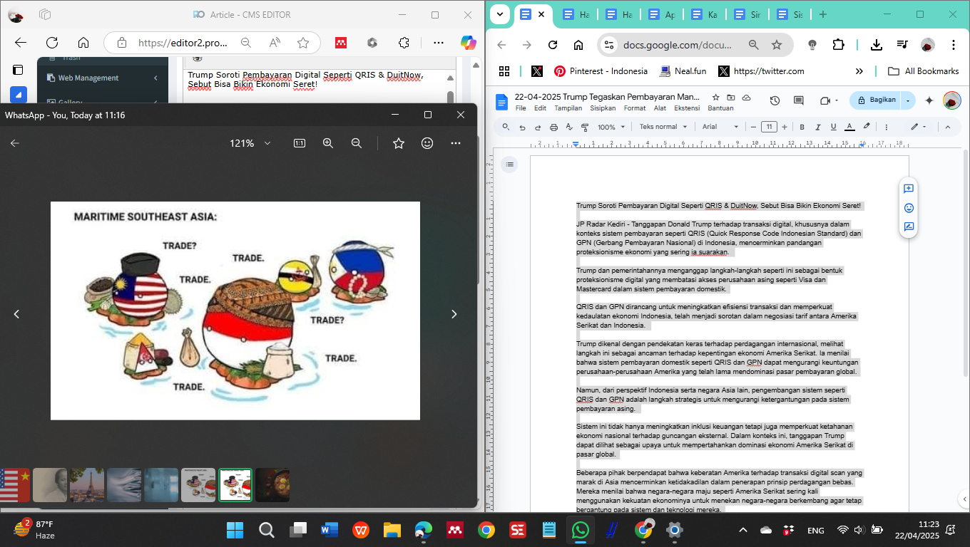This screenshot has height=547, width=970.
Task: Open the Sisipkan menu in Google Docs
Action: pyautogui.click(x=603, y=108)
